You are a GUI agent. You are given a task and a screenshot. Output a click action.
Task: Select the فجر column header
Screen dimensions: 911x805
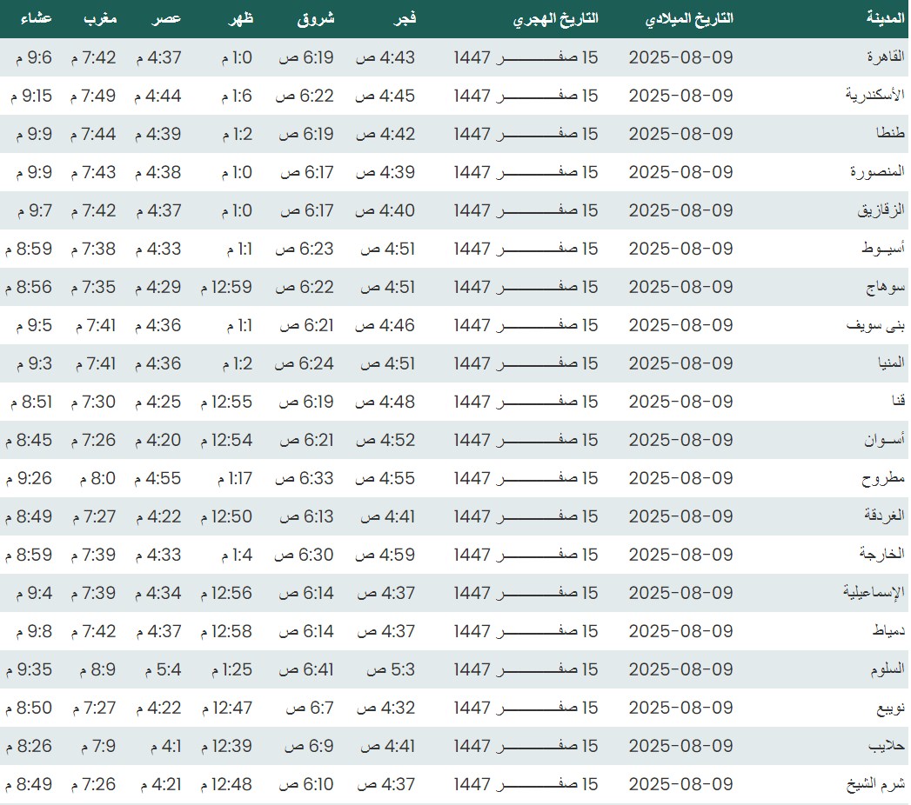point(405,18)
